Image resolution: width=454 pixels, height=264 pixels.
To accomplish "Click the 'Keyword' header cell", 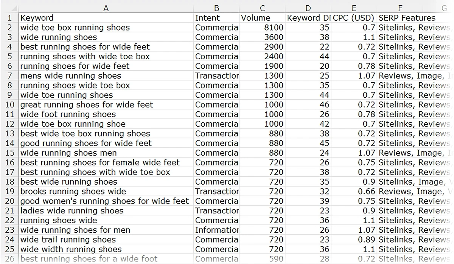I will pyautogui.click(x=106, y=18).
